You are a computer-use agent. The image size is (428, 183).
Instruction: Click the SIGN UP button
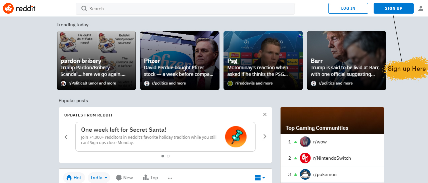(x=394, y=8)
